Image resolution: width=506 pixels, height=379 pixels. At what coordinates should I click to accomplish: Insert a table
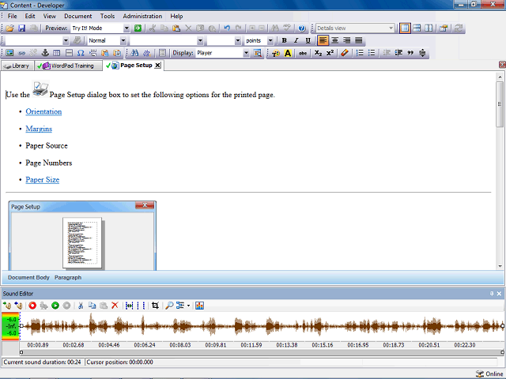point(57,53)
